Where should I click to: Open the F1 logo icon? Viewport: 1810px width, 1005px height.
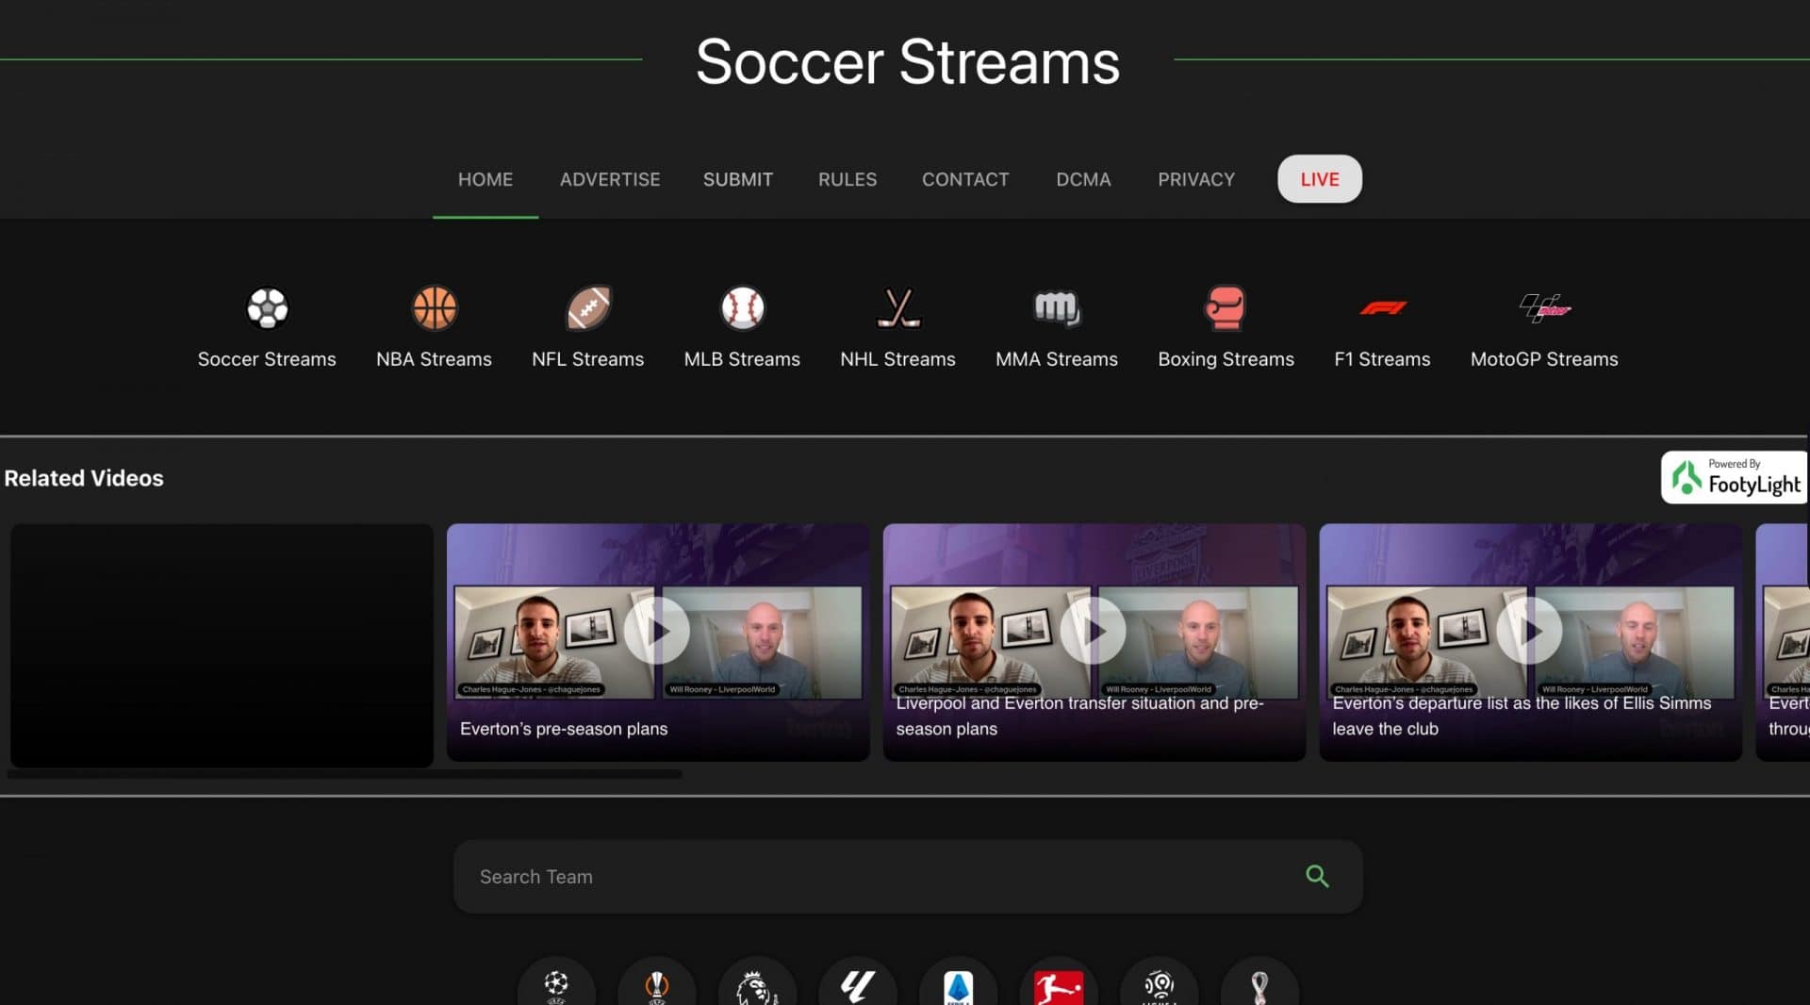[1382, 307]
